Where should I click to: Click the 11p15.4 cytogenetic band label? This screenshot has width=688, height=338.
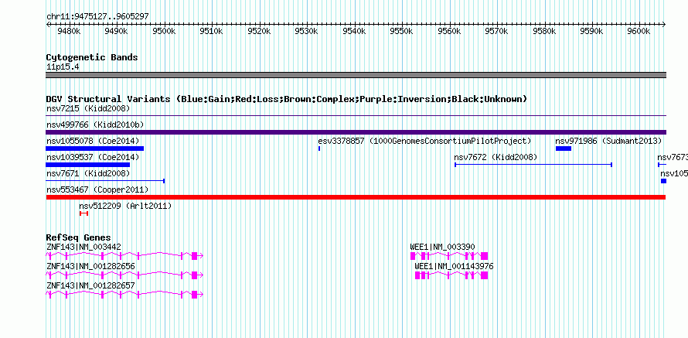click(x=63, y=67)
